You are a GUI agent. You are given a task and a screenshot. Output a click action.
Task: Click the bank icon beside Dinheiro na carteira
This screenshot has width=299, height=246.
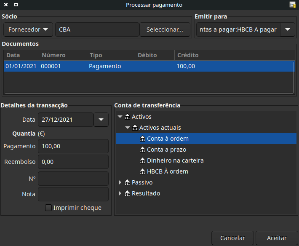(x=143, y=160)
